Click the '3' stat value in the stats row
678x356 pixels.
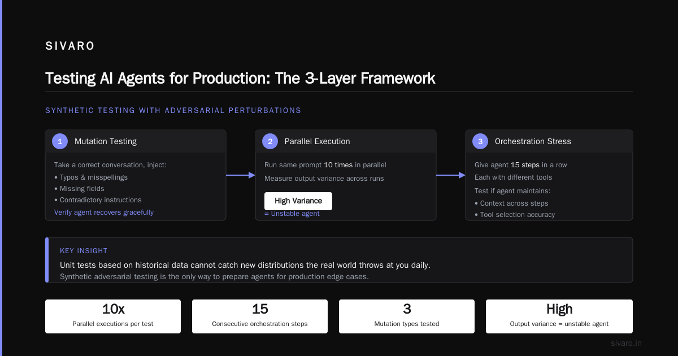[407, 309]
